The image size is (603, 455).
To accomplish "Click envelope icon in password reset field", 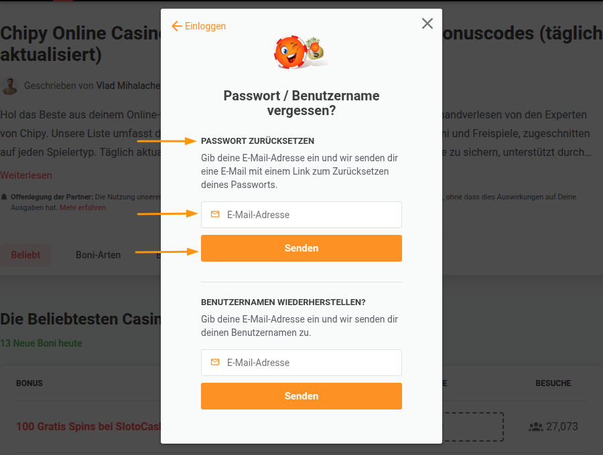I will click(x=215, y=214).
